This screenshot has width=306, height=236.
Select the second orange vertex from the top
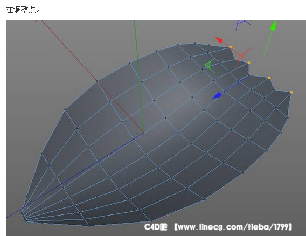coord(249,63)
